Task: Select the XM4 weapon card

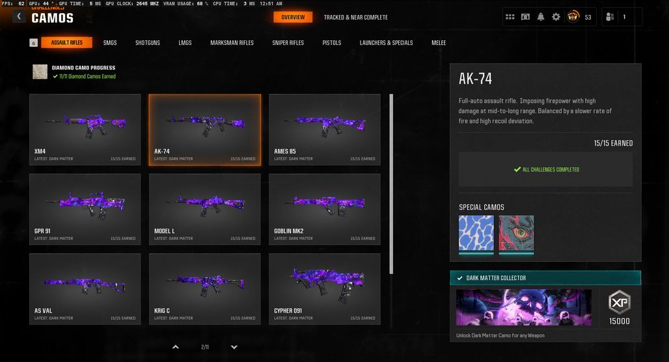Action: point(85,129)
